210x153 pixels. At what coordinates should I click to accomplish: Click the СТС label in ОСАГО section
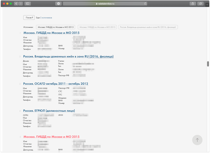(60, 91)
